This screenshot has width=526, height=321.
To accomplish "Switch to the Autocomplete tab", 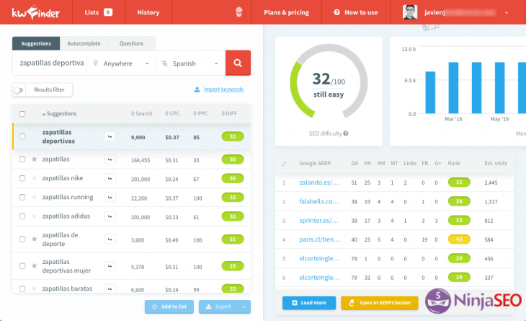I will (84, 44).
